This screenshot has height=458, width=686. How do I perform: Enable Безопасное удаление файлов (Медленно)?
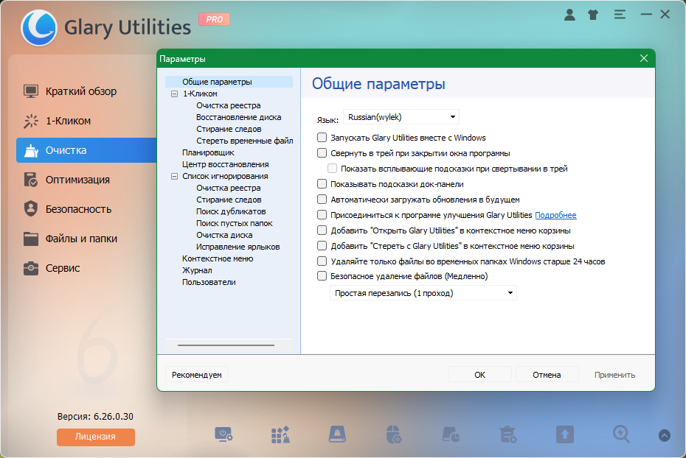(322, 276)
